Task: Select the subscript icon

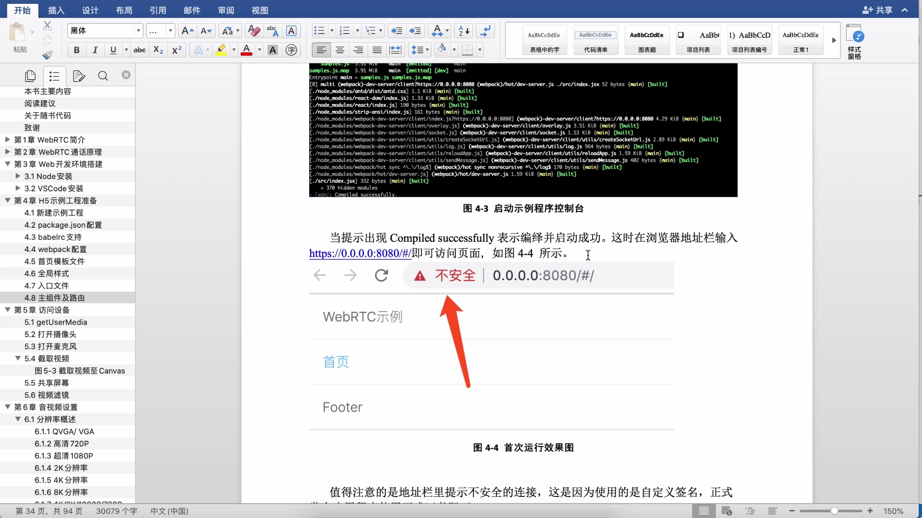Action: pos(158,50)
